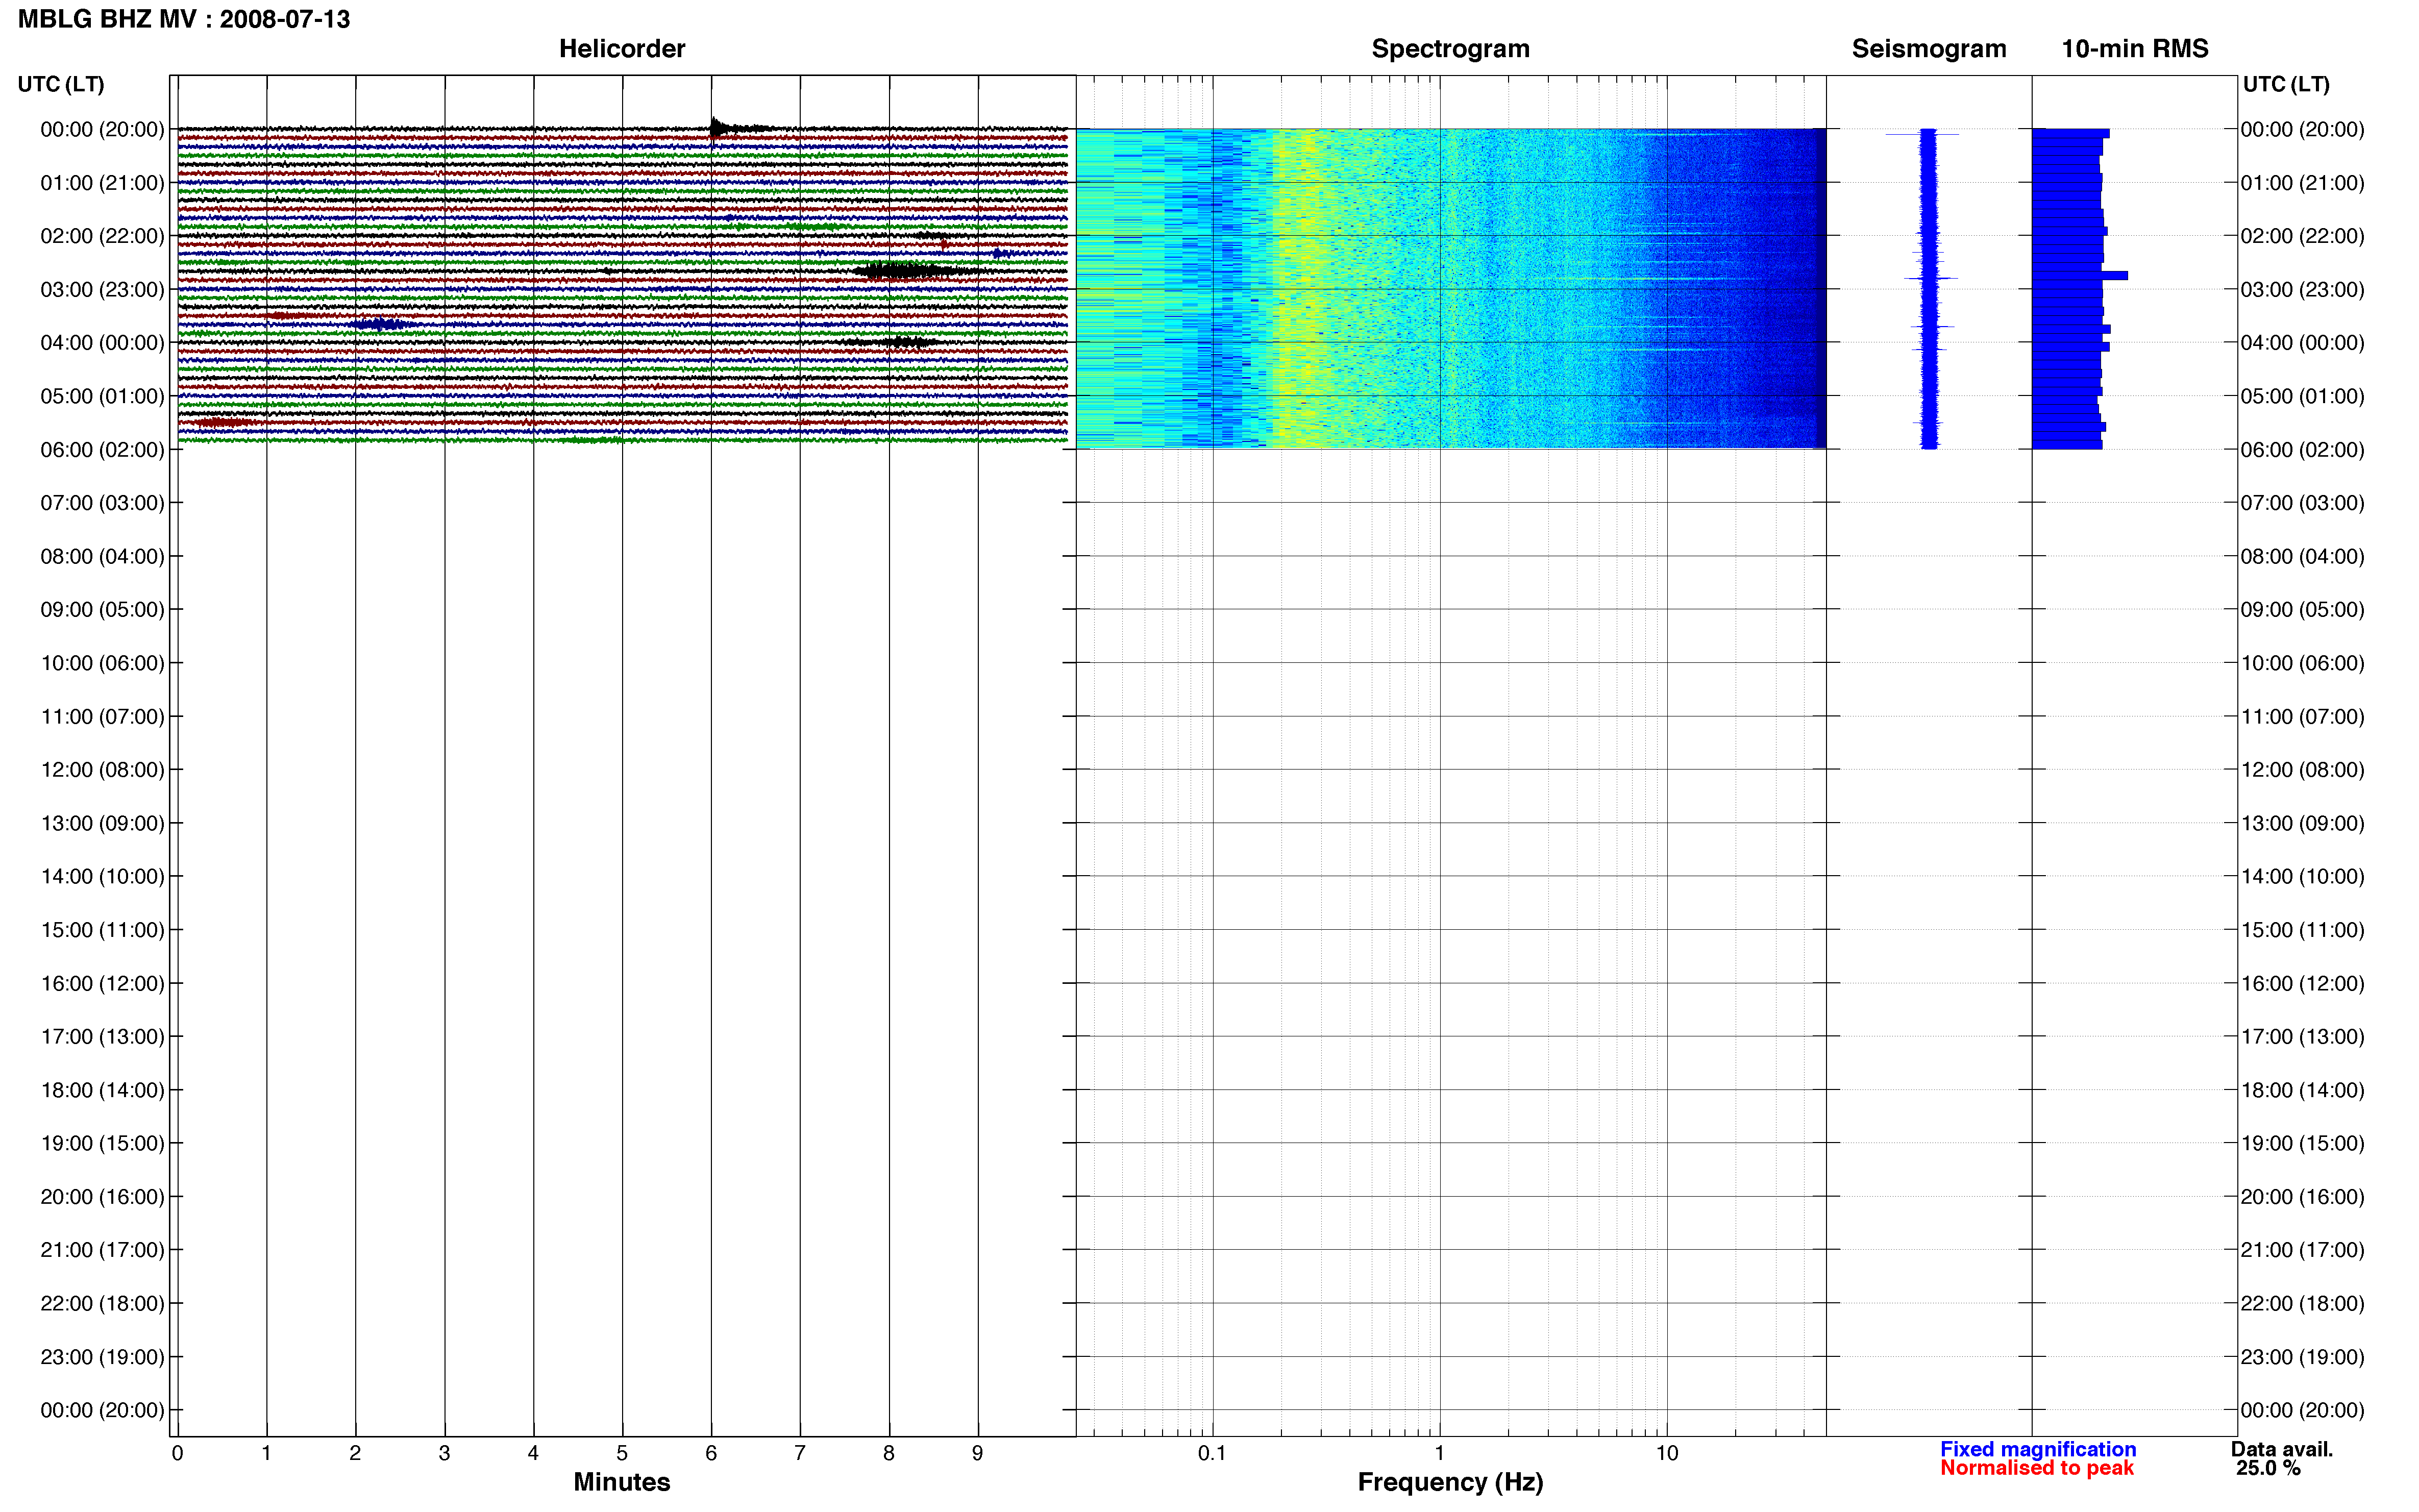Click 04:00 (00:00) on the helicorder time axis
2419x1512 pixels.
click(x=102, y=343)
